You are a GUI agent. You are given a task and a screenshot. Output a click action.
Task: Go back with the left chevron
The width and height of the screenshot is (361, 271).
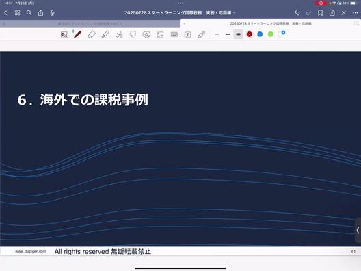5,13
